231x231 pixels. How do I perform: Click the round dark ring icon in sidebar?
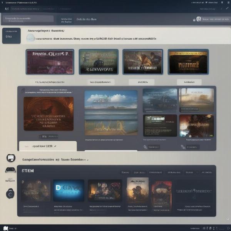[x=10, y=194]
